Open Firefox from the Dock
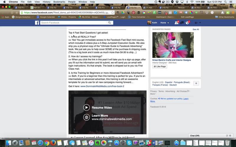Image resolution: width=236 pixels, height=147 pixels. [53, 143]
